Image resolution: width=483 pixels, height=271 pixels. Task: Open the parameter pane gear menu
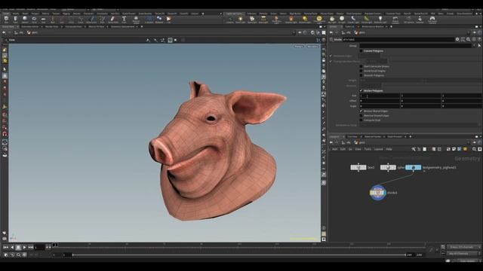pyautogui.click(x=457, y=39)
